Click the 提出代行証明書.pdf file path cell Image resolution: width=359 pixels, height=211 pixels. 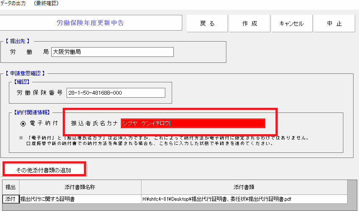tap(244, 199)
